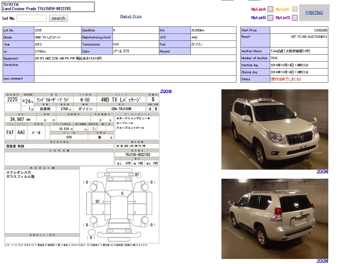Click ZOOM link under rear car photo
This screenshot has width=344, height=264.
point(322,261)
